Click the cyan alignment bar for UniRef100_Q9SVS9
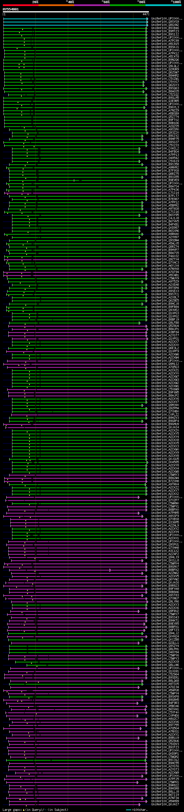Viewport: 184px width, 812px height. click(76, 22)
